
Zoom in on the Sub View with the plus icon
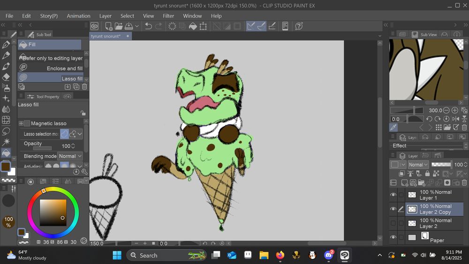point(455,110)
